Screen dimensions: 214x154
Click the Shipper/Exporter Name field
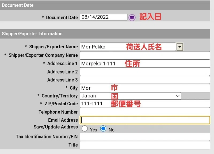point(128,47)
